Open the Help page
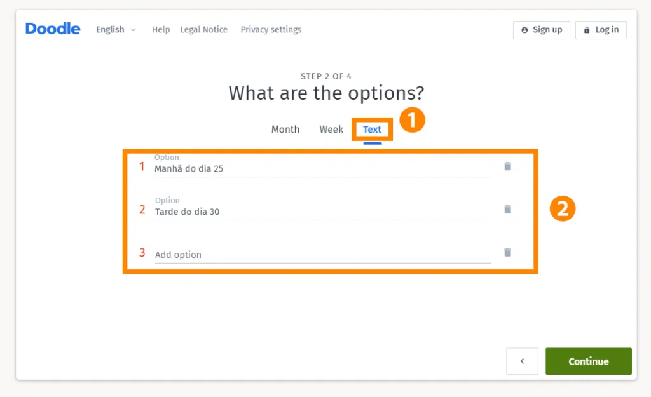Screen dimensions: 651x397 [x=161, y=30]
